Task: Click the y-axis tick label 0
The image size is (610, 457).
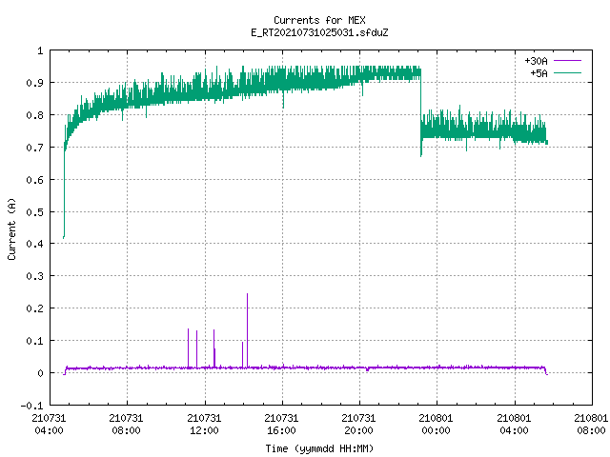Action: 40,373
